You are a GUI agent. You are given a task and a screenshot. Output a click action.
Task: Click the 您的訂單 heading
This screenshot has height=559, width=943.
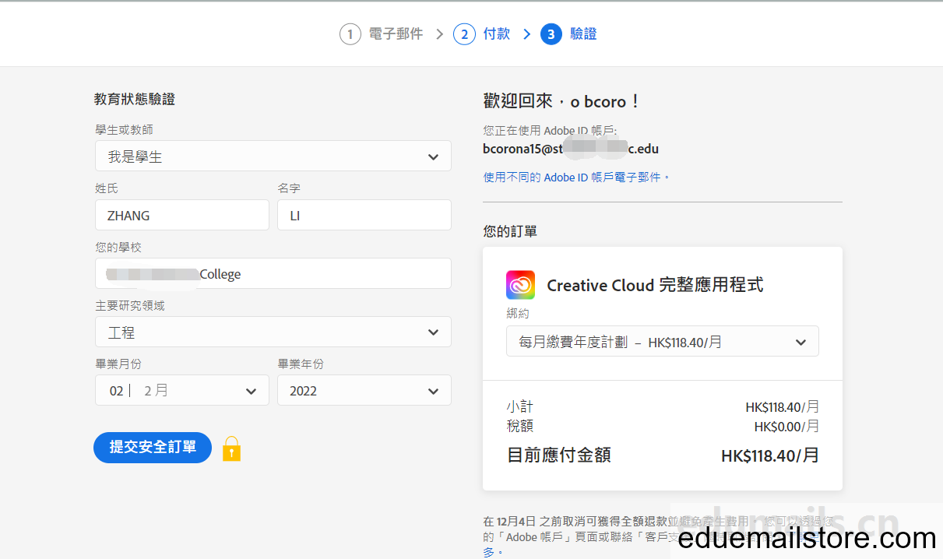[x=510, y=231]
